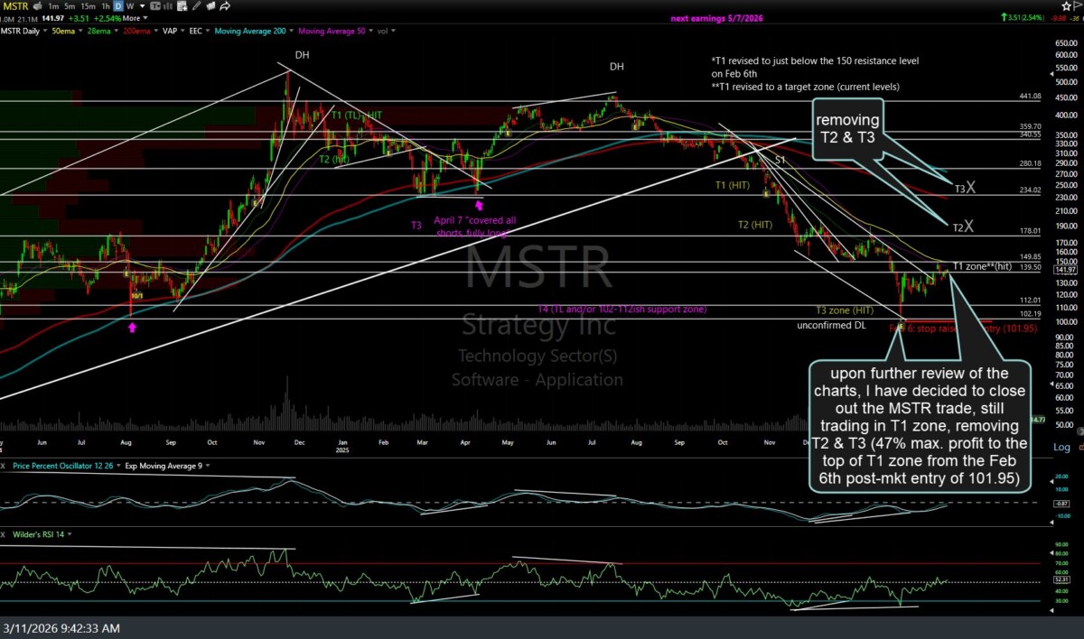Select the 15m timeframe
The width and height of the screenshot is (1084, 639).
pyautogui.click(x=88, y=5)
